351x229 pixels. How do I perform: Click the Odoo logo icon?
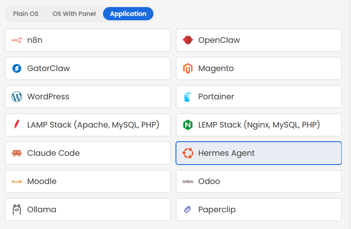click(x=187, y=182)
